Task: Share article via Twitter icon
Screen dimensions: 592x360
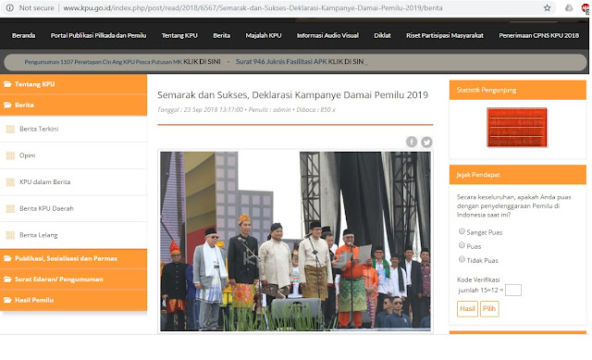Action: pyautogui.click(x=426, y=142)
